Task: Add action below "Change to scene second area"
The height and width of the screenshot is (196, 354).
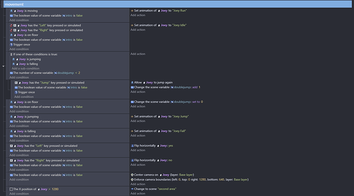Action: click(137, 193)
